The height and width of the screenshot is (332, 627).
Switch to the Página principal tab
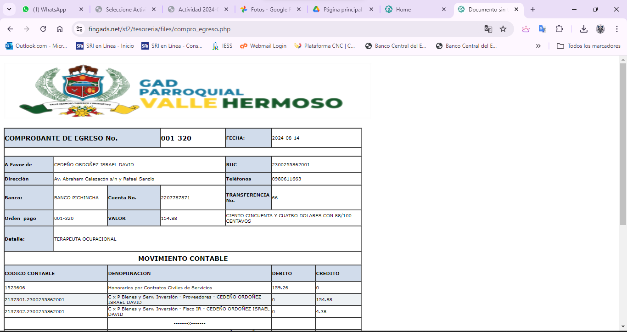click(x=342, y=9)
